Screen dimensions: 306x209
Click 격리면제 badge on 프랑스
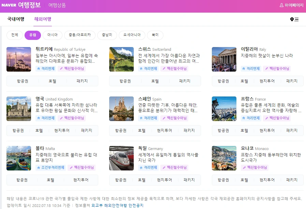point(251,118)
